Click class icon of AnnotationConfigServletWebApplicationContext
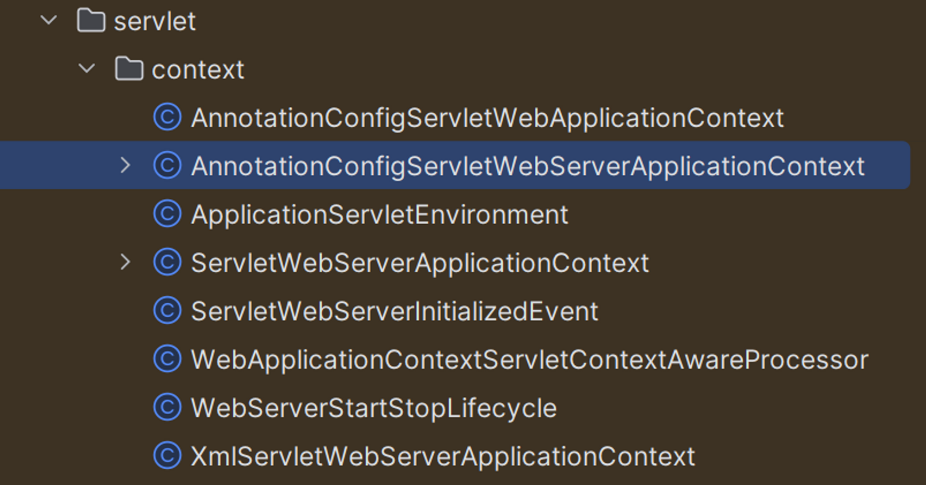The width and height of the screenshot is (926, 485). (x=167, y=117)
